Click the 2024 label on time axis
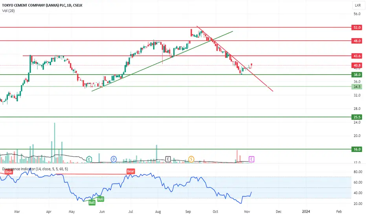Viewport: 366px width, 216px height. (306, 212)
